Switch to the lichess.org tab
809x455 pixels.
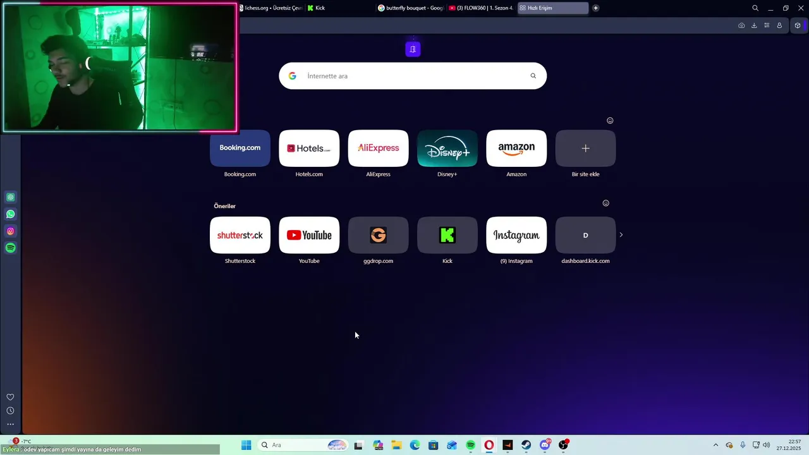pyautogui.click(x=271, y=8)
